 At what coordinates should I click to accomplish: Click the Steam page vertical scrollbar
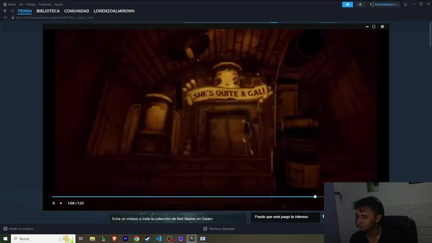click(430, 34)
